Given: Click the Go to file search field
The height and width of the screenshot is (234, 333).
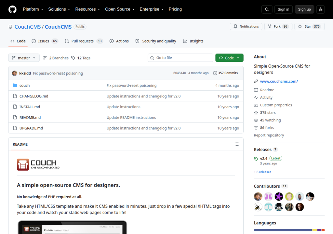Looking at the screenshot, I should 180,58.
